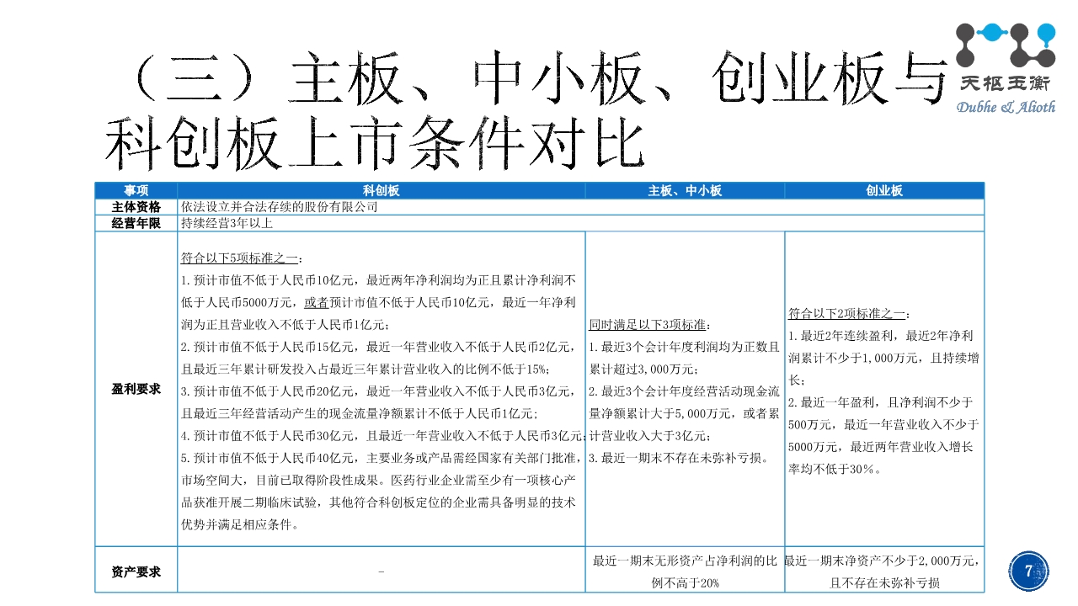Click the 天枢玉衡 company name logo text
The image size is (1078, 606).
coord(1006,85)
